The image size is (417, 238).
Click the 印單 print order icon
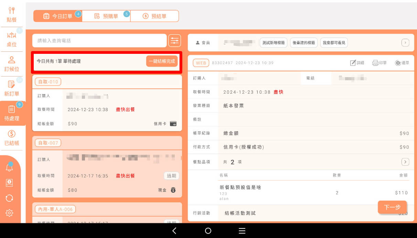coord(379,63)
